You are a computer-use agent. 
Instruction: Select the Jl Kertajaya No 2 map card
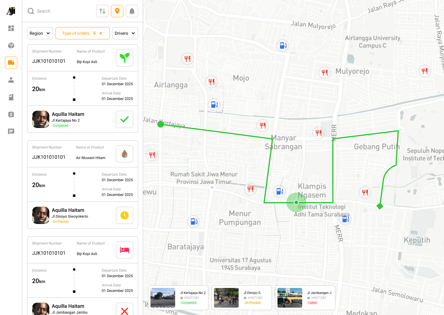pos(178,298)
